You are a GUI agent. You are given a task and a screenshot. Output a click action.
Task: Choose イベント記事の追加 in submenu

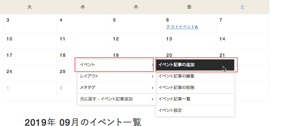195,65
